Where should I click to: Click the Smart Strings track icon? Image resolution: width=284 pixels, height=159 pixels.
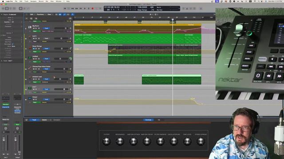pos(30,48)
